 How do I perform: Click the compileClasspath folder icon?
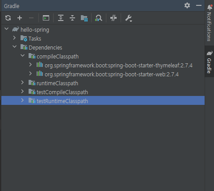[x=32, y=56]
